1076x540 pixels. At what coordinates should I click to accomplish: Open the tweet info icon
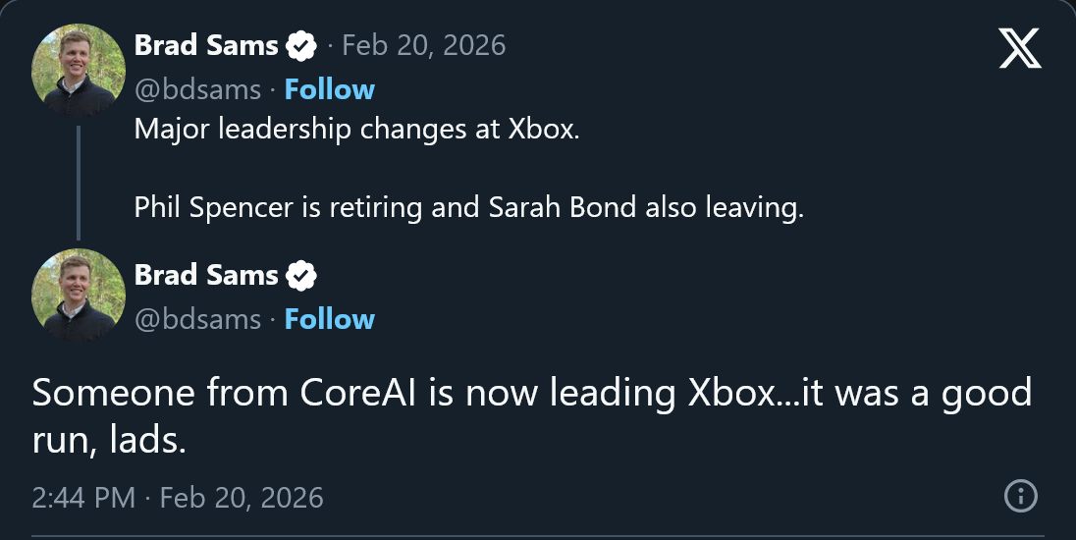1021,496
